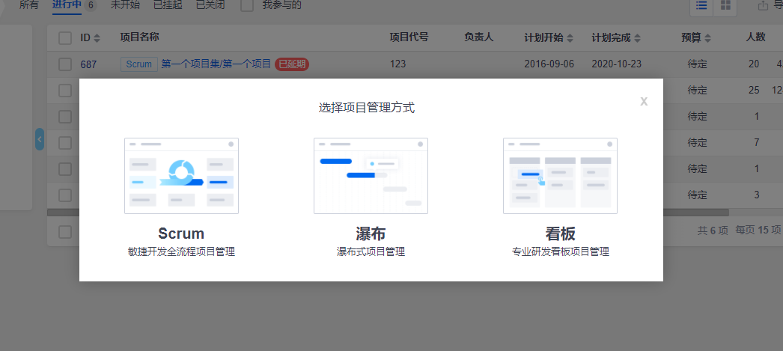This screenshot has width=783, height=351.
Task: Open the 已关闭 tab
Action: [x=210, y=5]
